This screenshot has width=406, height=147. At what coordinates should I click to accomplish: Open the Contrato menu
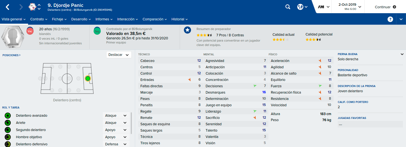point(39,19)
